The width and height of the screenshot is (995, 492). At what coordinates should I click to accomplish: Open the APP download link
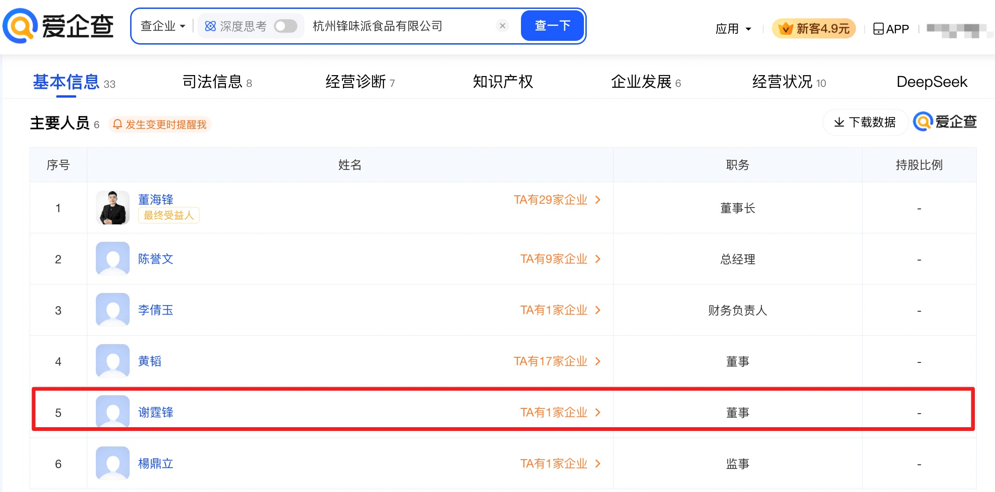[891, 29]
